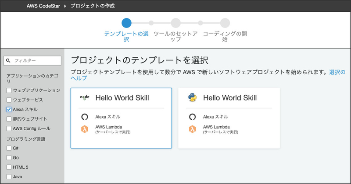Click the AWS Lambda icon in Node.js card
351x184 pixels.
[x=85, y=129]
